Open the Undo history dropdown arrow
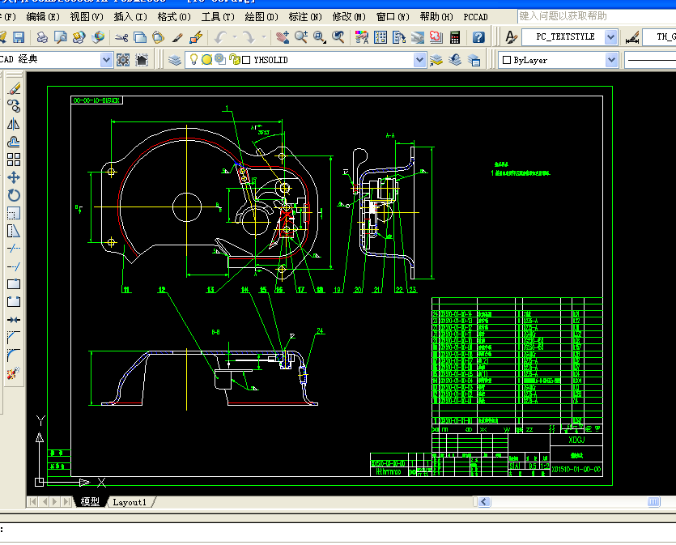Image resolution: width=676 pixels, height=545 pixels. point(235,37)
